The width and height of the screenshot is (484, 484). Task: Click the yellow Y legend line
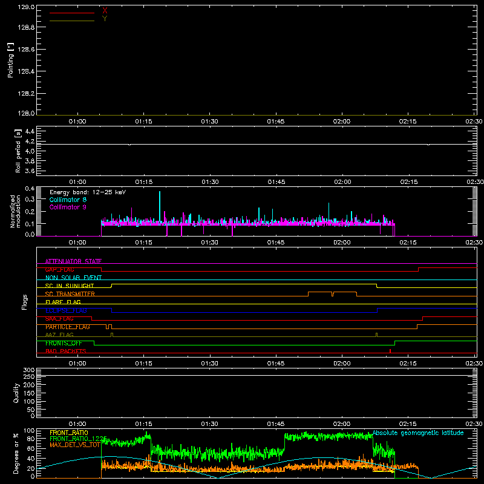(x=72, y=21)
